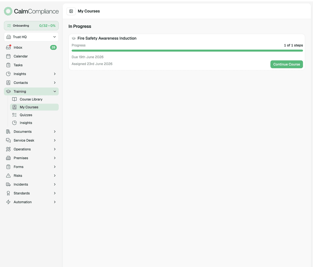Select My Courses menu item
Image resolution: width=313 pixels, height=267 pixels.
(34, 107)
